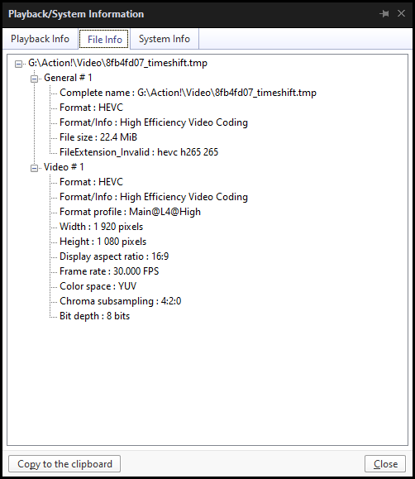This screenshot has height=479, width=415.
Task: Select Color space : YUV row
Action: (98, 286)
